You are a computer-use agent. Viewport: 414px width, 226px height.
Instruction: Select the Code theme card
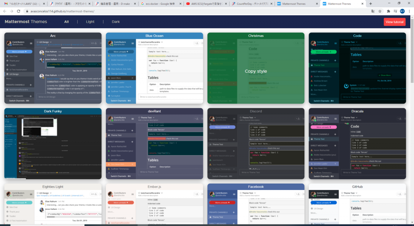click(357, 68)
